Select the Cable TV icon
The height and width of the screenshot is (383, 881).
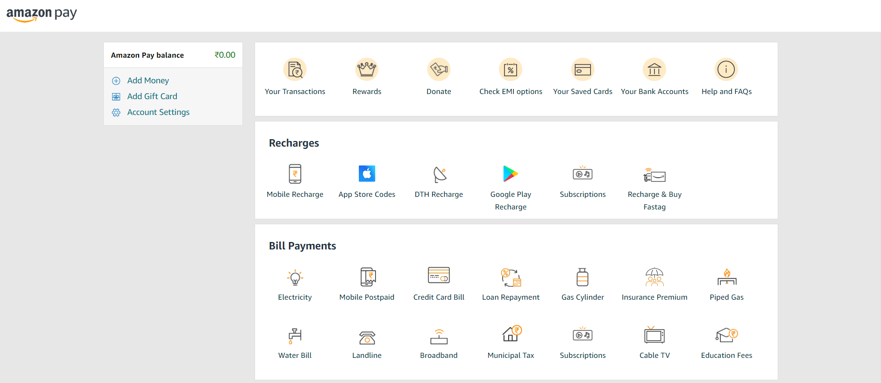point(654,335)
